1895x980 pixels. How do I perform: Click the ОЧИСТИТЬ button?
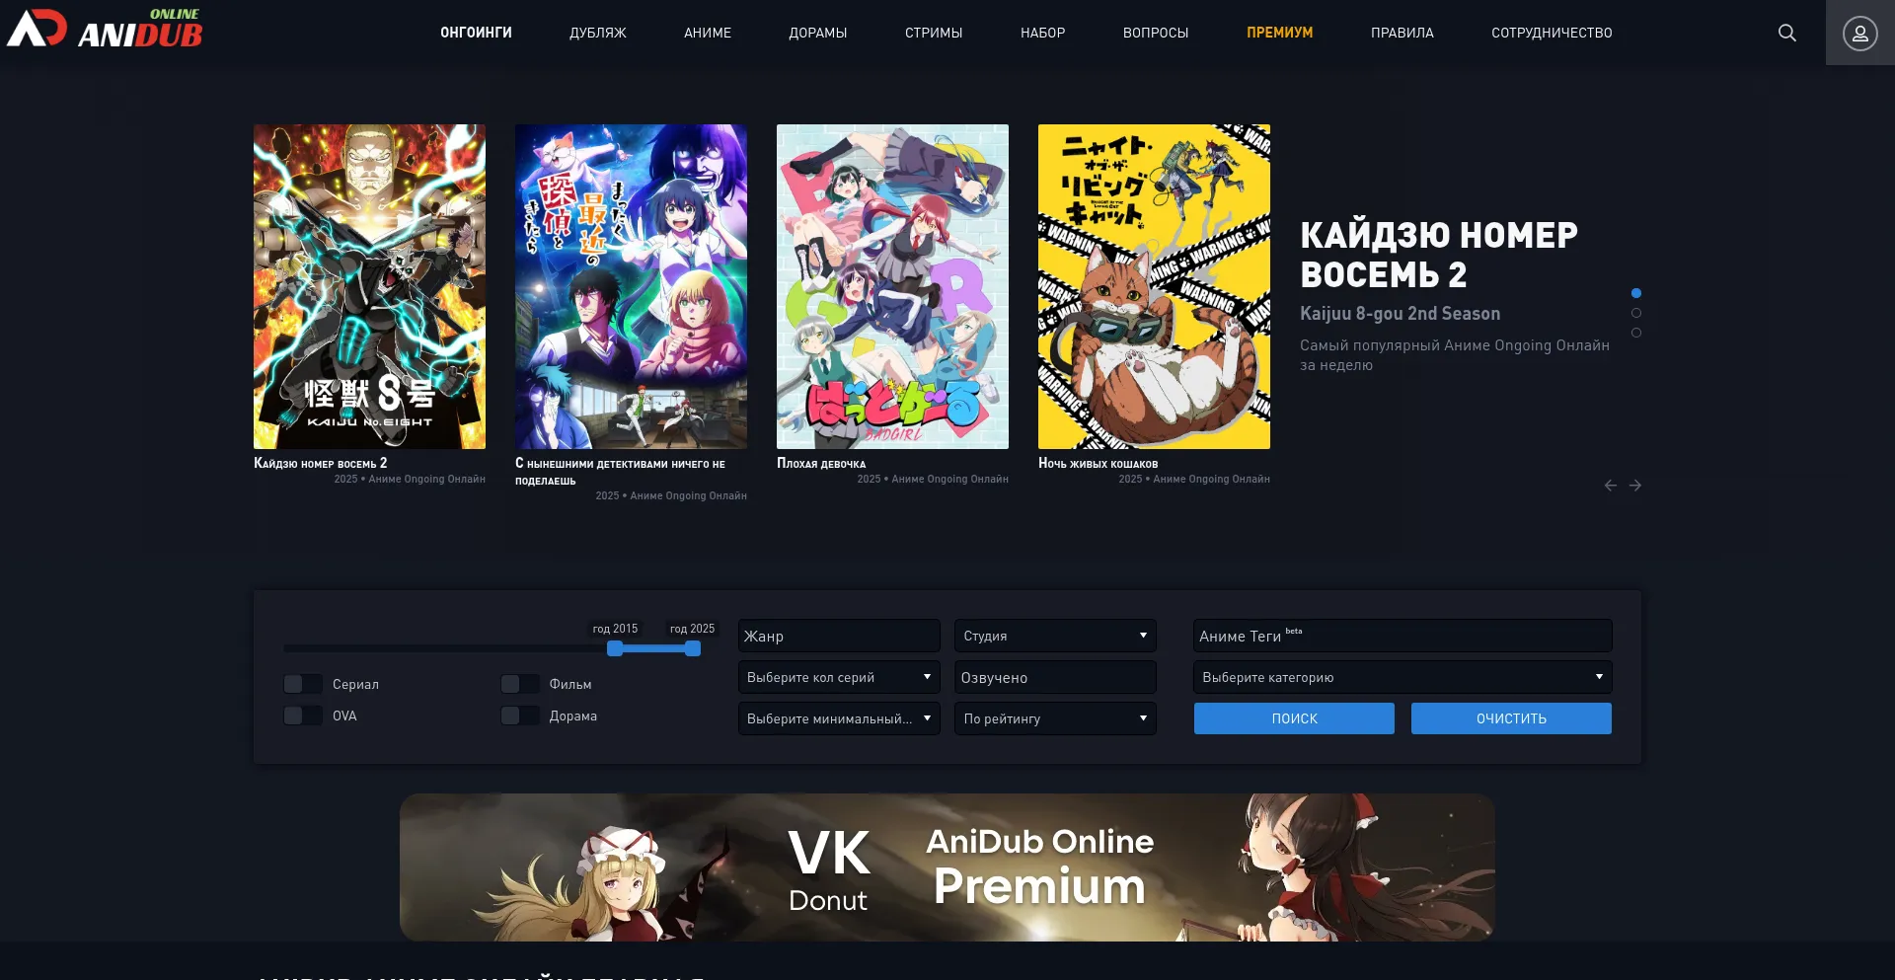tap(1511, 718)
